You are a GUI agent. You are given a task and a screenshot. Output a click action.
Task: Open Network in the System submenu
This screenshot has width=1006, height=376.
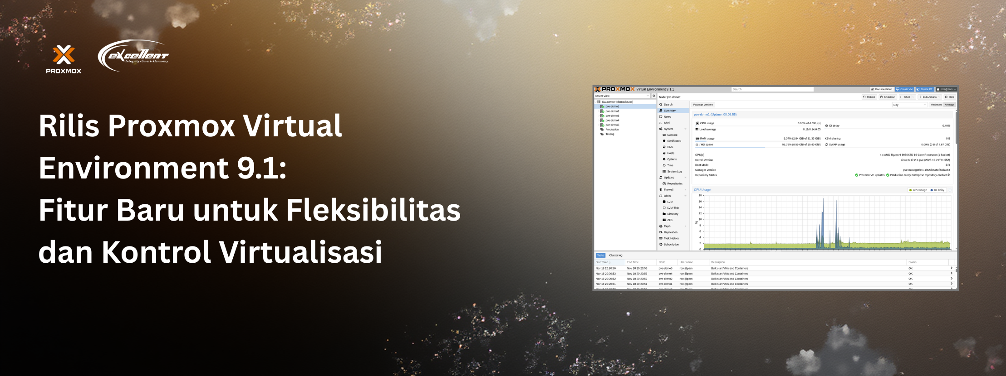[x=672, y=135]
